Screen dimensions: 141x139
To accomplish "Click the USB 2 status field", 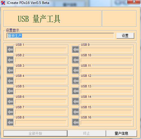I will point(41,60).
